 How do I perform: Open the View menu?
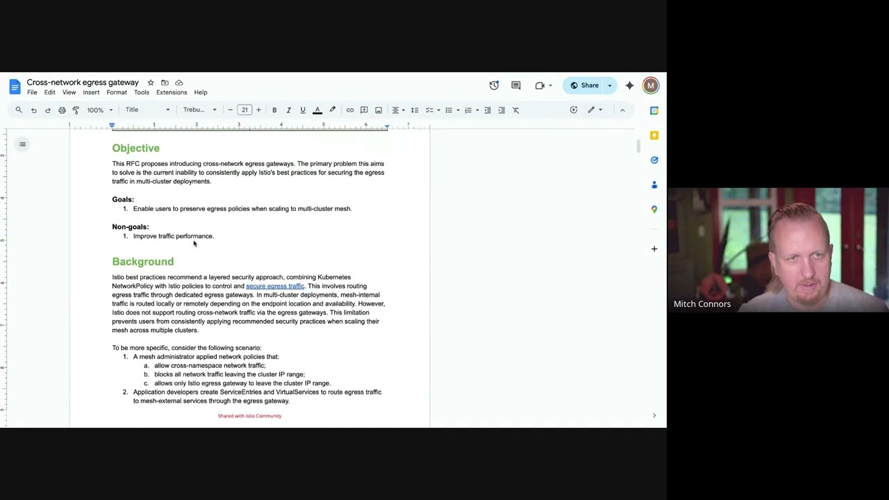click(69, 92)
